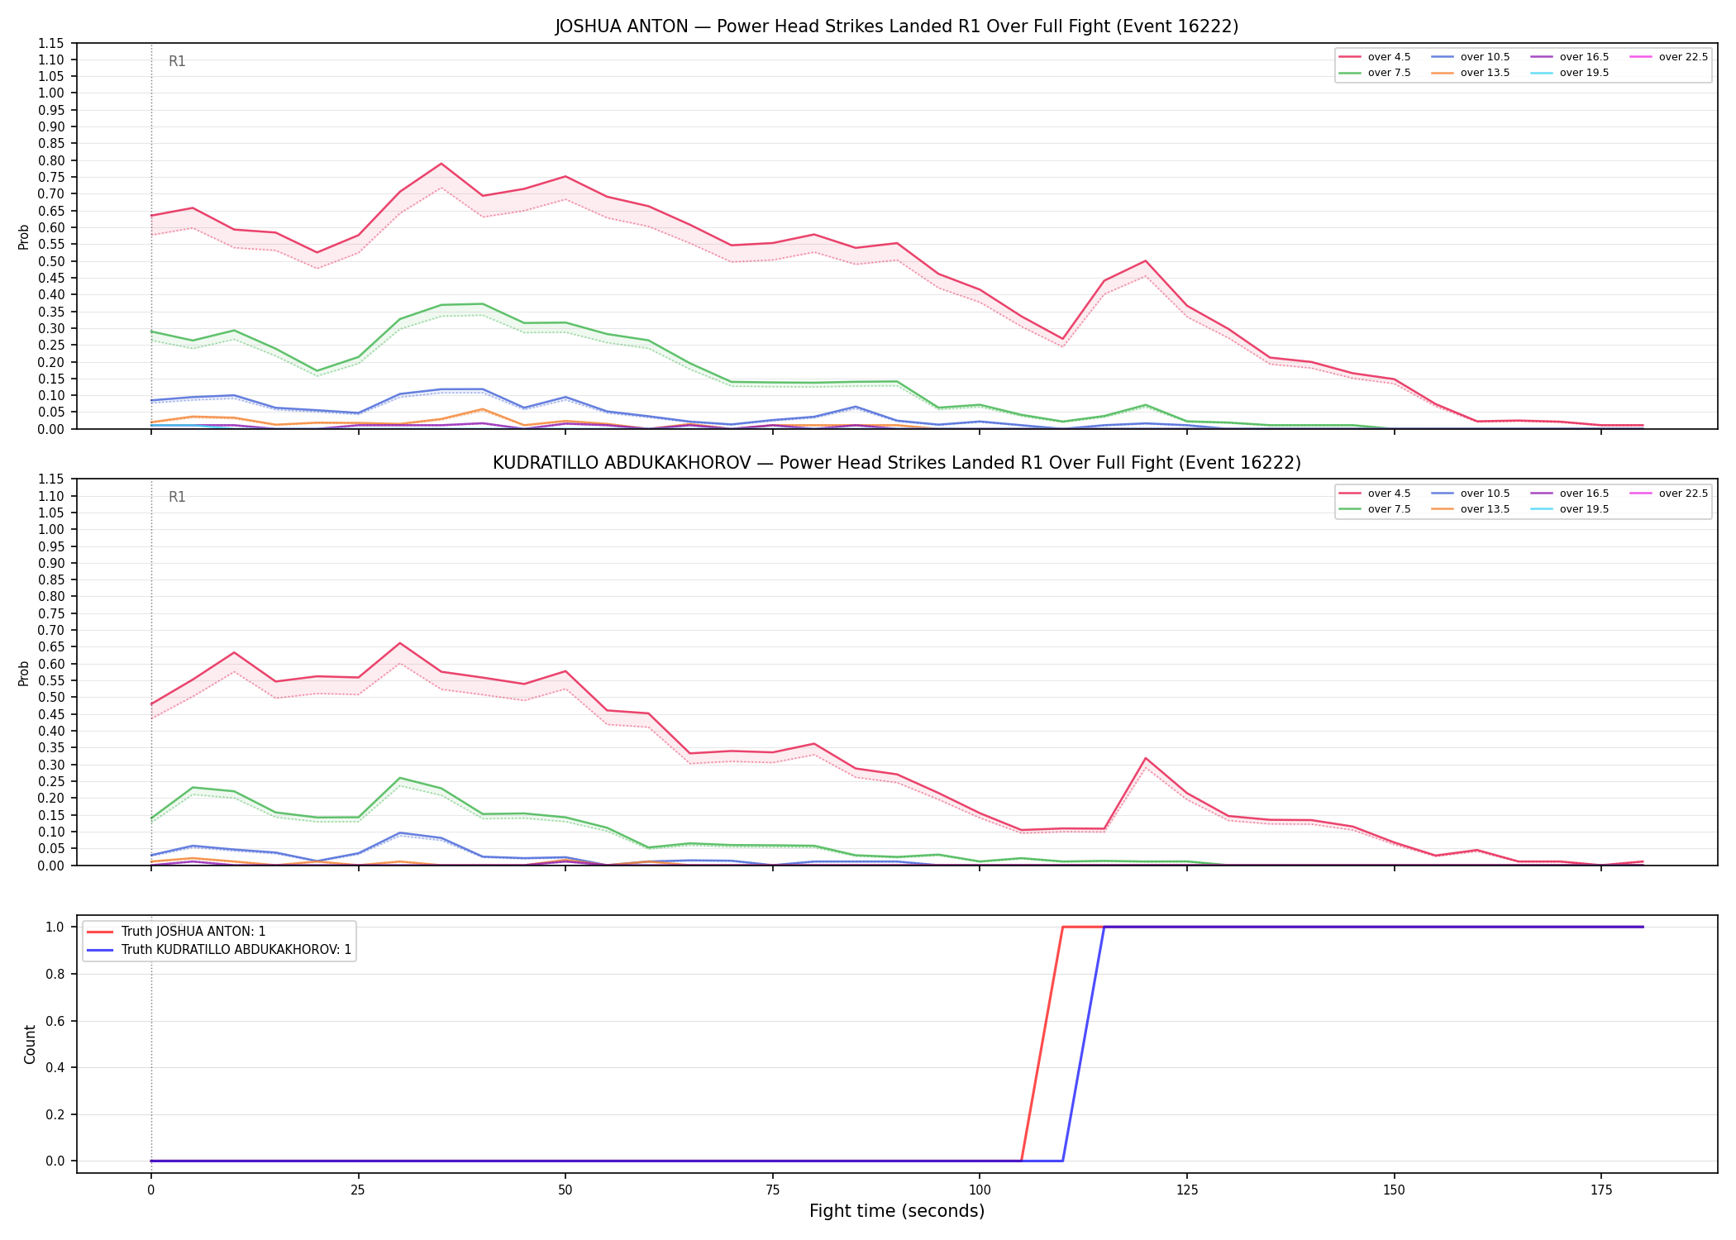
Task: Click 'over 19.5' in top legend
Action: coord(1570,73)
